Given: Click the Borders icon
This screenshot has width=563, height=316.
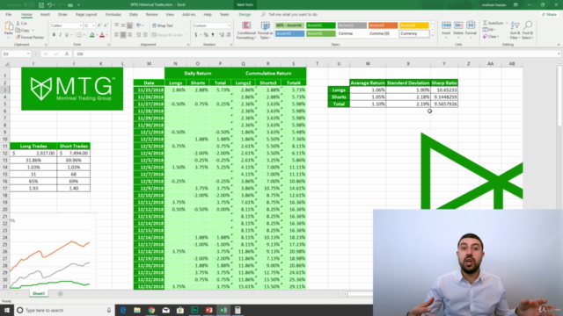Looking at the screenshot, I should [x=78, y=35].
